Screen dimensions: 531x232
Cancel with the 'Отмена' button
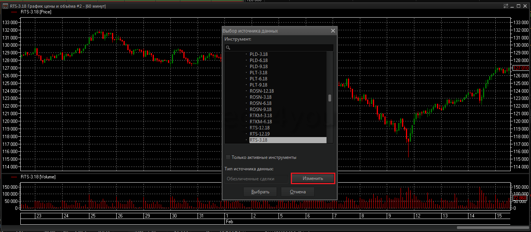point(297,192)
